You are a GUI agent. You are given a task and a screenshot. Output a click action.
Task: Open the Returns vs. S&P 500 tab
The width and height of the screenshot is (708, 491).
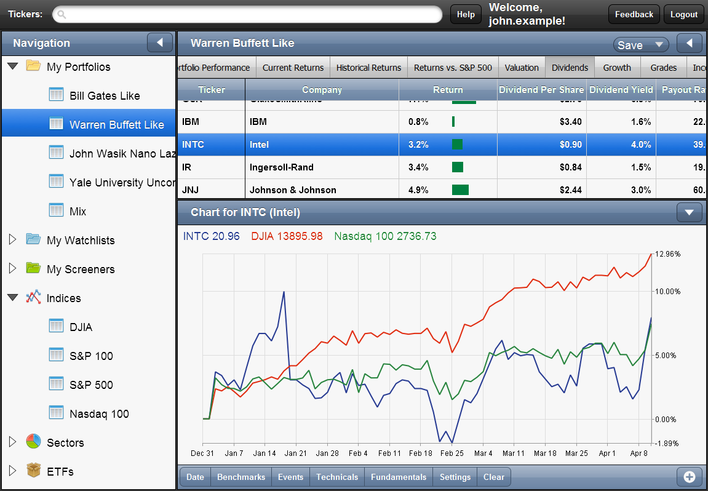453,67
